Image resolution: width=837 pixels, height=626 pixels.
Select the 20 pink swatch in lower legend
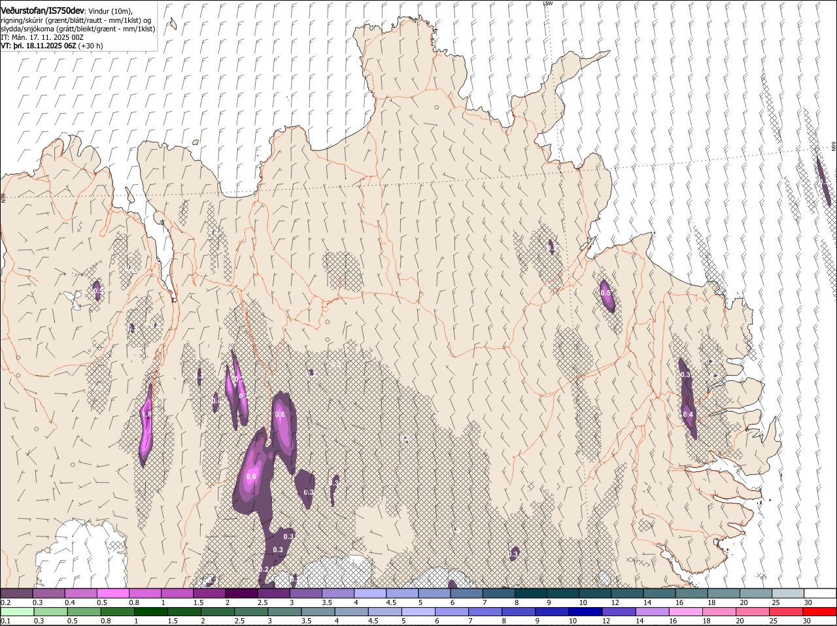pyautogui.click(x=753, y=612)
